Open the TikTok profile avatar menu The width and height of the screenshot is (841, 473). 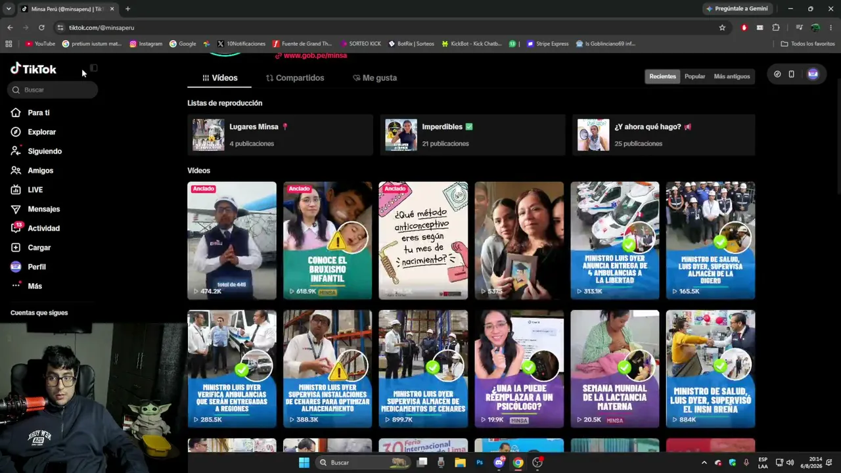click(813, 74)
